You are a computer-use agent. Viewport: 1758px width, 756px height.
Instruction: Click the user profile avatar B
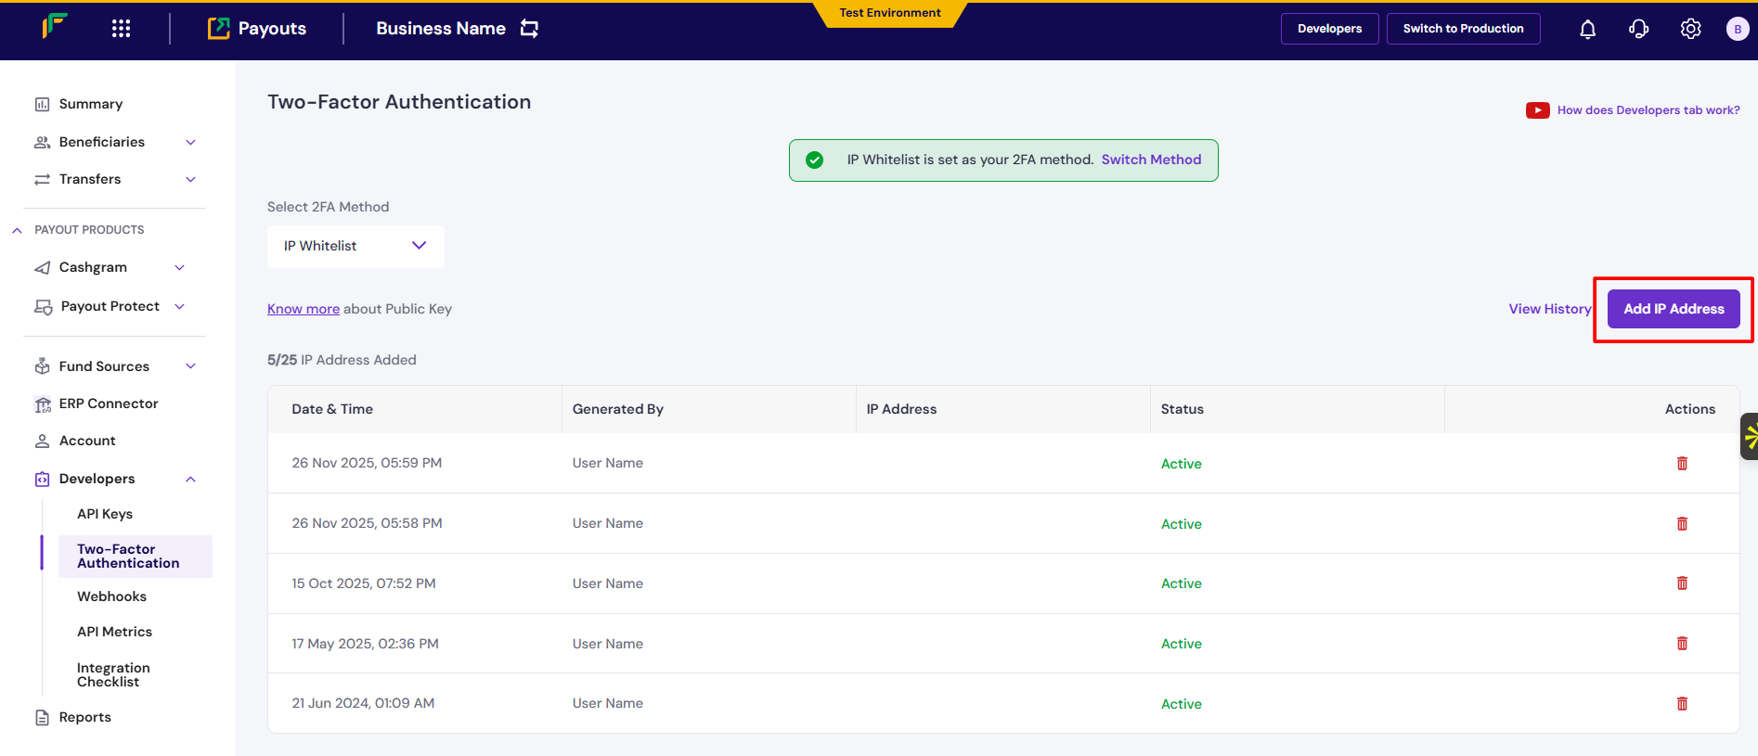pyautogui.click(x=1737, y=30)
